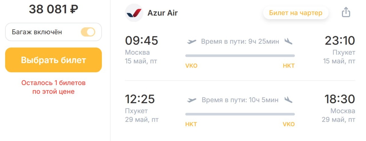The width and height of the screenshot is (366, 141).
Task: Click the HKT airport code on outbound flight
Action: 289,66
